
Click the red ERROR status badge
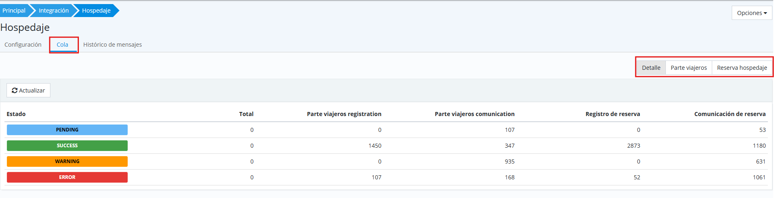point(67,177)
